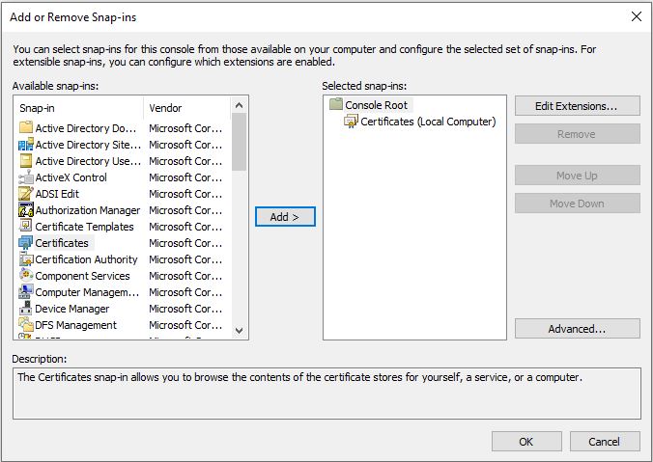653x462 pixels.
Task: Click the DFS Management icon
Action: [x=26, y=324]
